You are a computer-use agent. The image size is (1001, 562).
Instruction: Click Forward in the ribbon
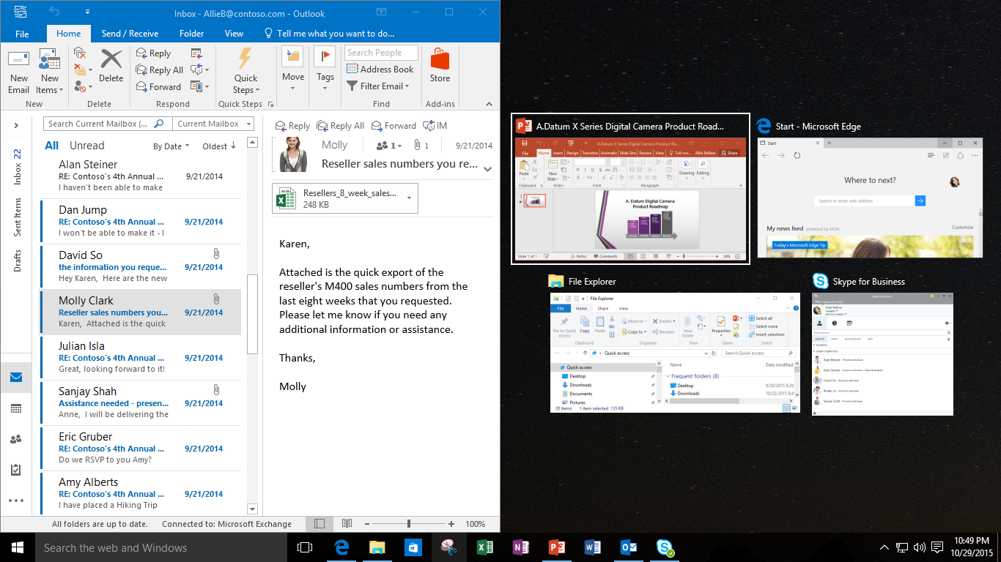(158, 87)
